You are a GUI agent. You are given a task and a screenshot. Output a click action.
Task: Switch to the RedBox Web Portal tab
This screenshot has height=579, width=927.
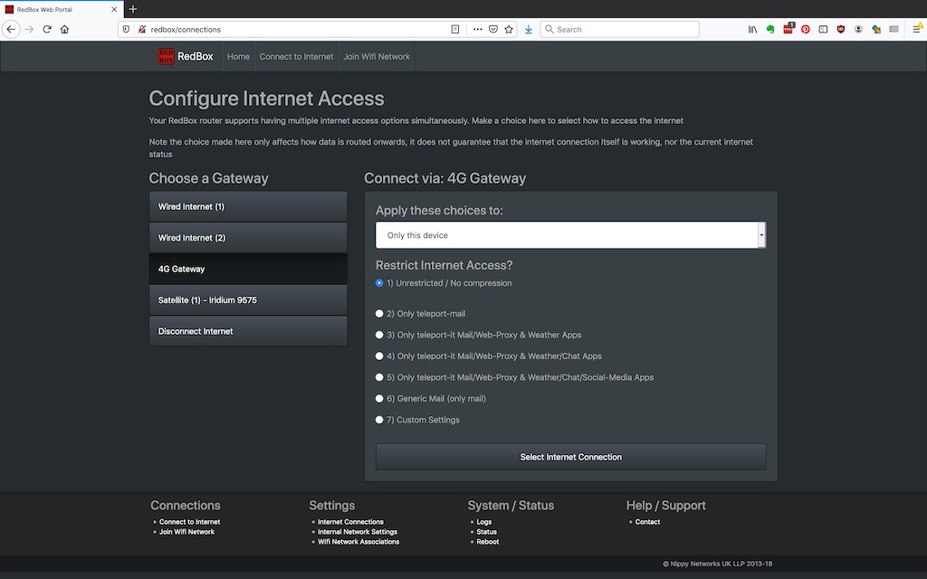coord(62,9)
